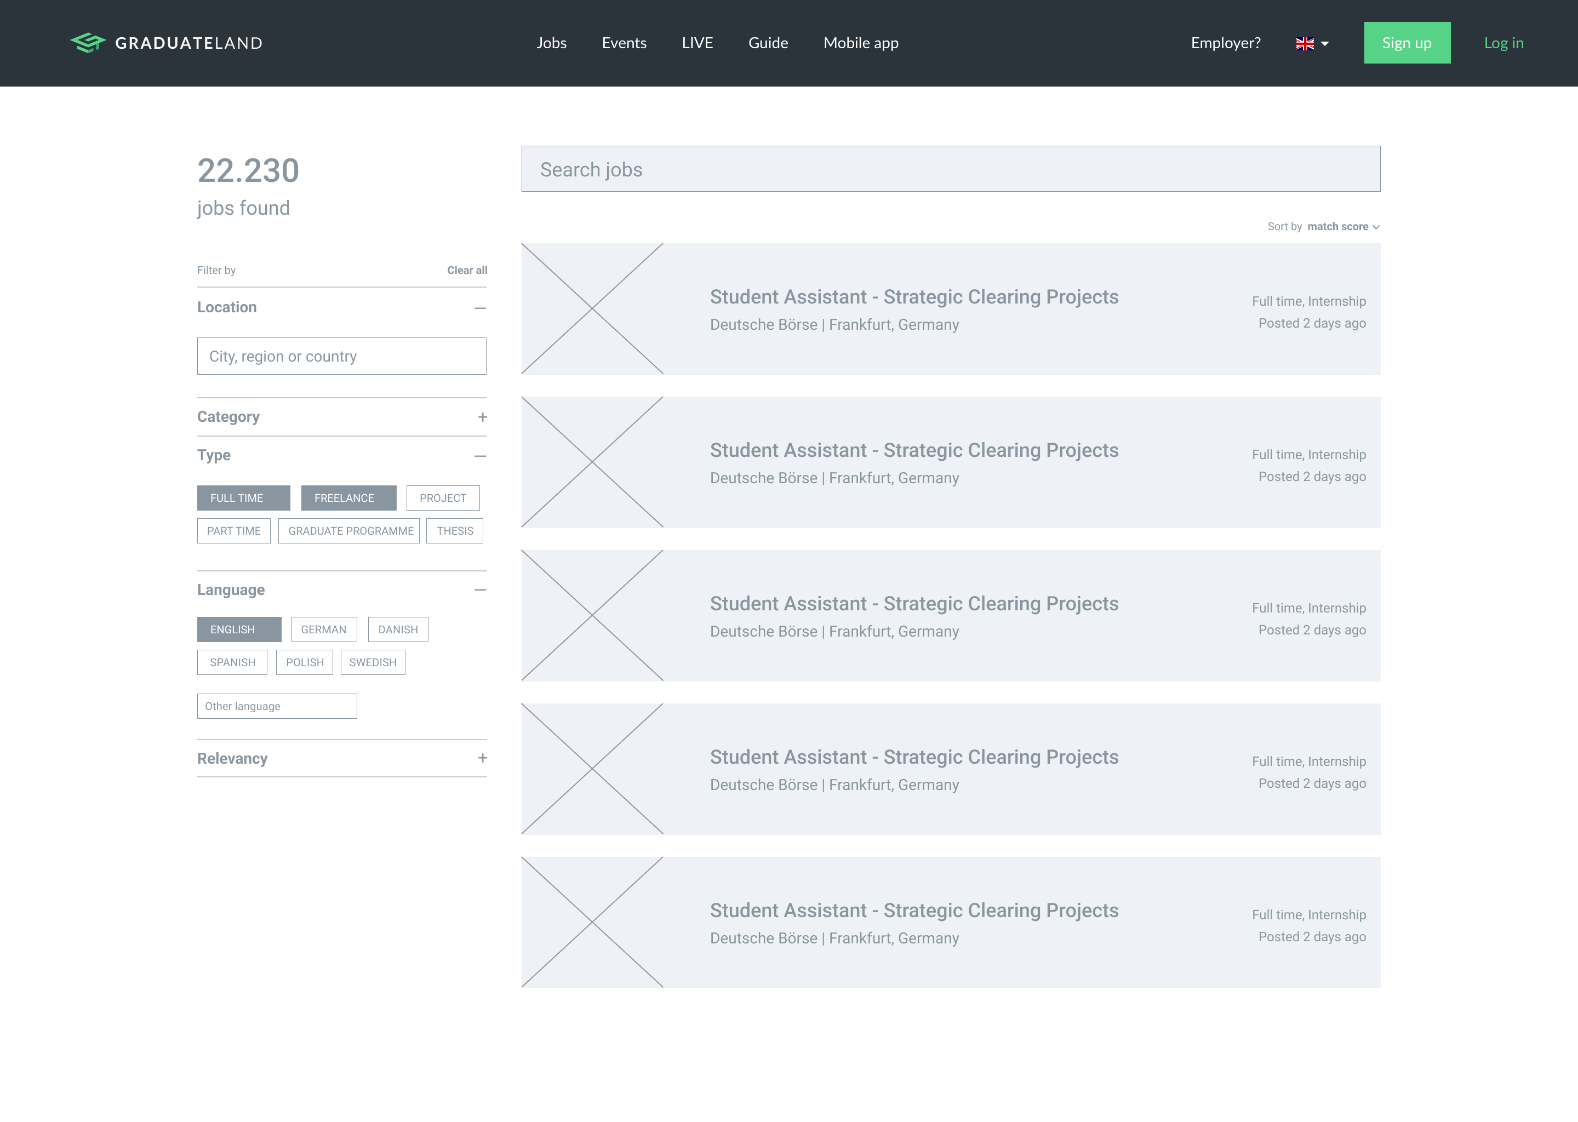Screen dimensions: 1578x1122
Task: Collapse the Location filter minus icon
Action: click(480, 307)
